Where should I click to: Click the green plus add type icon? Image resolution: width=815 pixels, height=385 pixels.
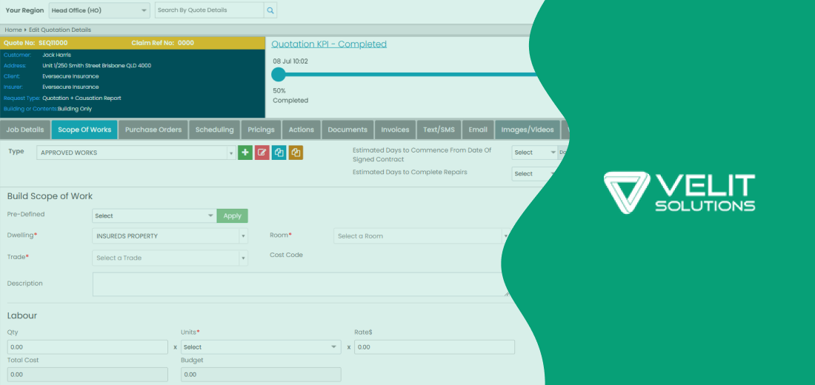[245, 153]
